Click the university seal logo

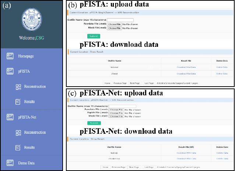click(32, 20)
